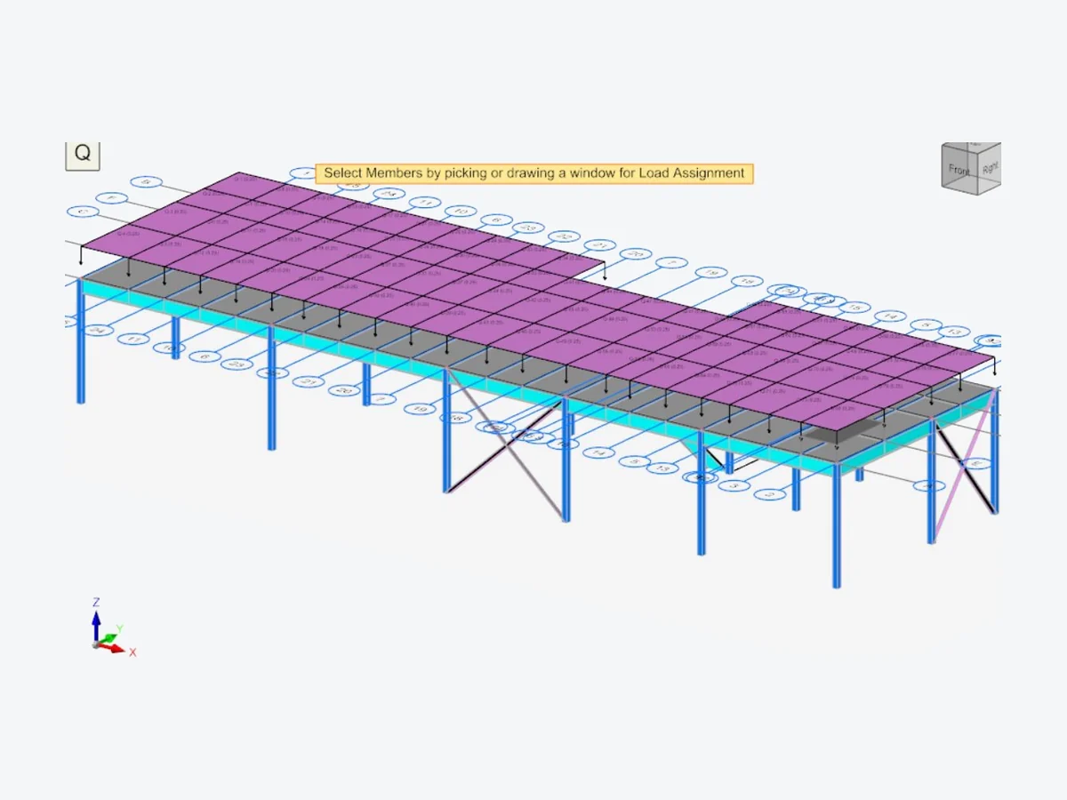Pick the tallest front column at right
The width and height of the screenshot is (1067, 800).
click(837, 524)
